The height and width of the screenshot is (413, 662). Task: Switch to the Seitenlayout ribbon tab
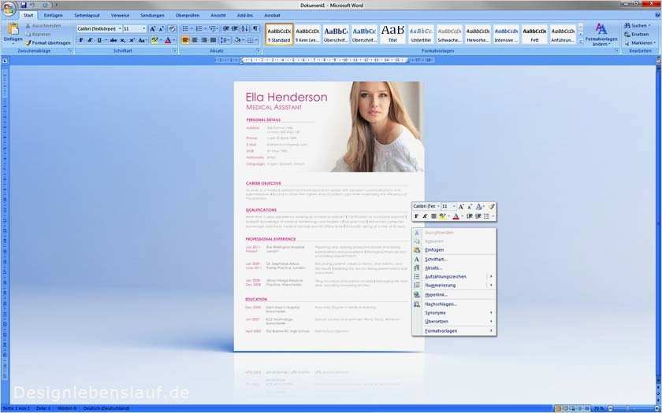(87, 15)
